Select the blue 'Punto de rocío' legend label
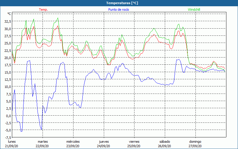The height and width of the screenshot is (149, 238). coord(118,10)
